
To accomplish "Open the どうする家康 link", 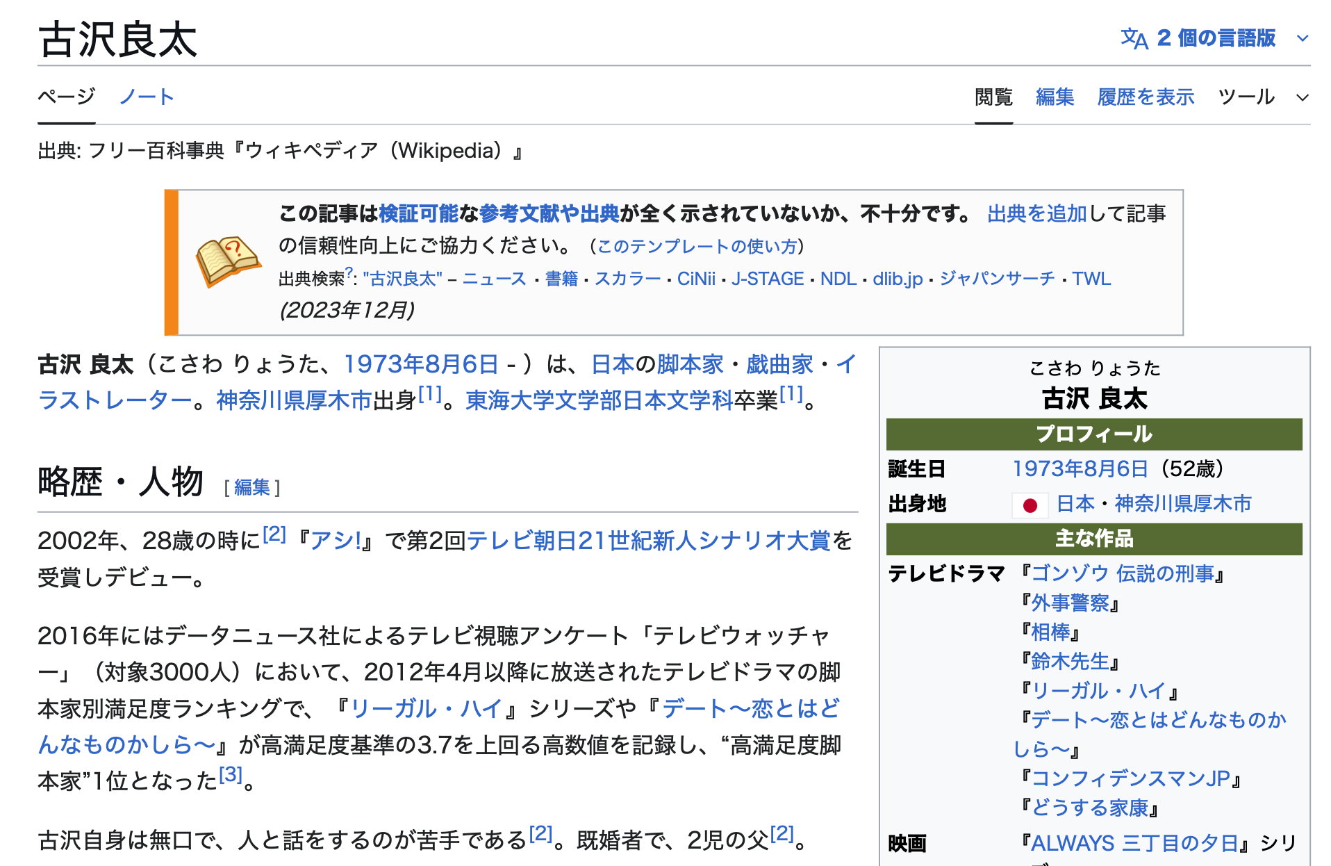I will point(1089,808).
